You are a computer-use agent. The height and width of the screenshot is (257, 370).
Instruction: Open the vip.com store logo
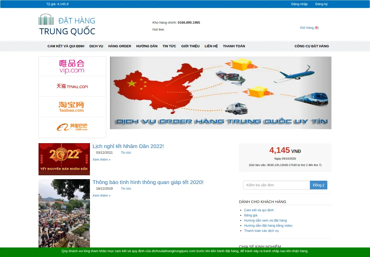72,67
